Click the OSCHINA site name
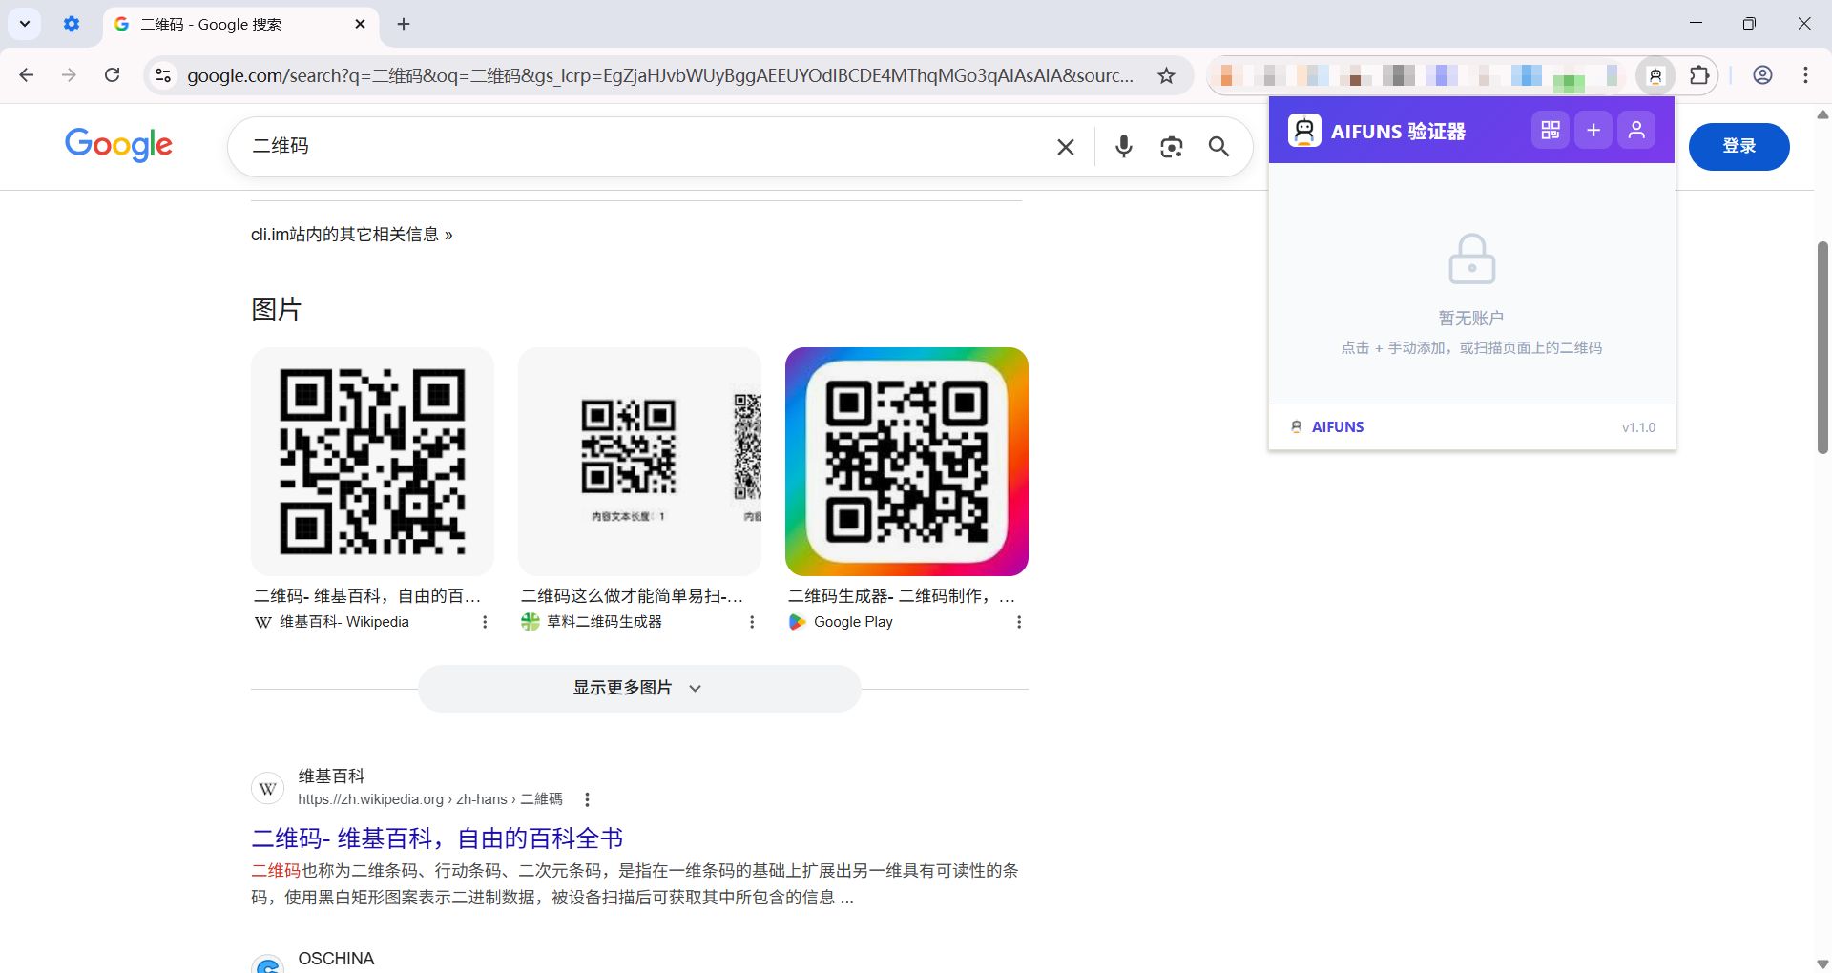This screenshot has width=1832, height=973. (336, 959)
